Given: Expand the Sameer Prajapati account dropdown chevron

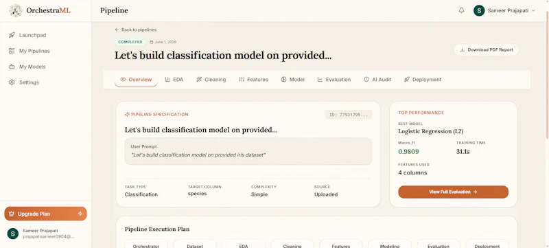Looking at the screenshot, I should coord(533,10).
